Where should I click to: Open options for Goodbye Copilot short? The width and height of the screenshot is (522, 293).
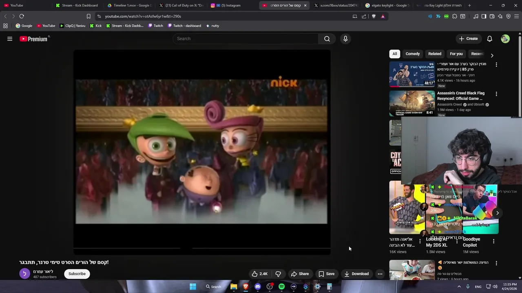493,241
